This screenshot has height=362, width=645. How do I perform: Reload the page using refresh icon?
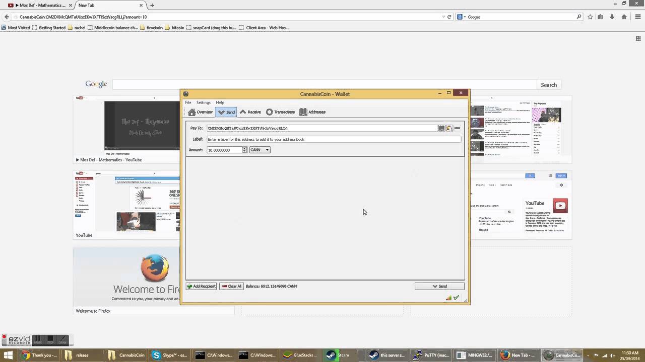click(449, 17)
